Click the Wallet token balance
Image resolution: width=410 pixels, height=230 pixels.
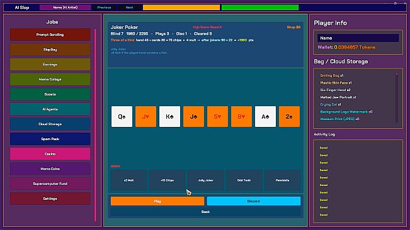(x=346, y=47)
